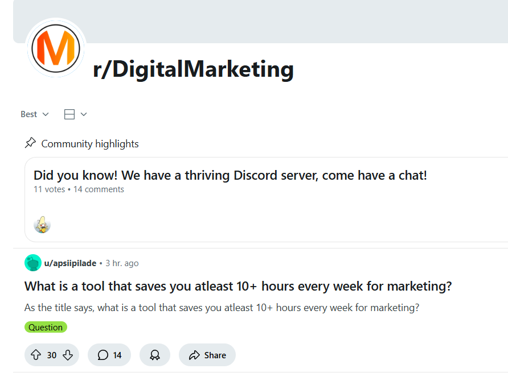Image resolution: width=508 pixels, height=381 pixels.
Task: Click the Share button label
Action: pos(215,355)
